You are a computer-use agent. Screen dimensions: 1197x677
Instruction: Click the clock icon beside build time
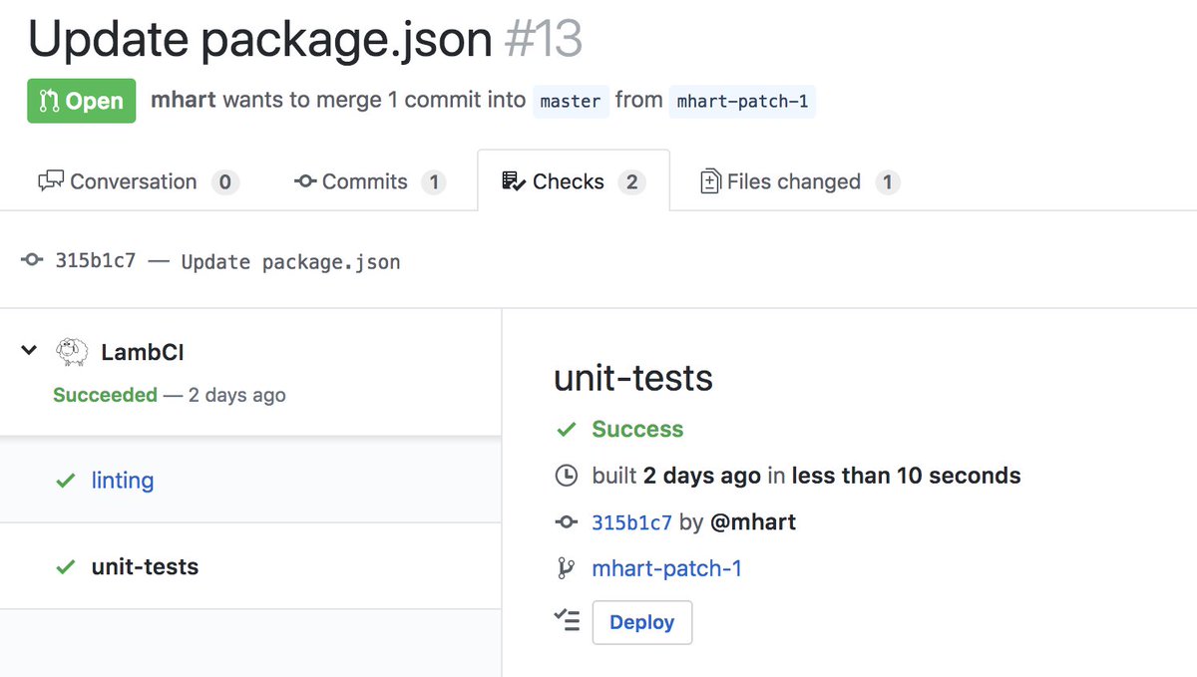[x=566, y=476]
